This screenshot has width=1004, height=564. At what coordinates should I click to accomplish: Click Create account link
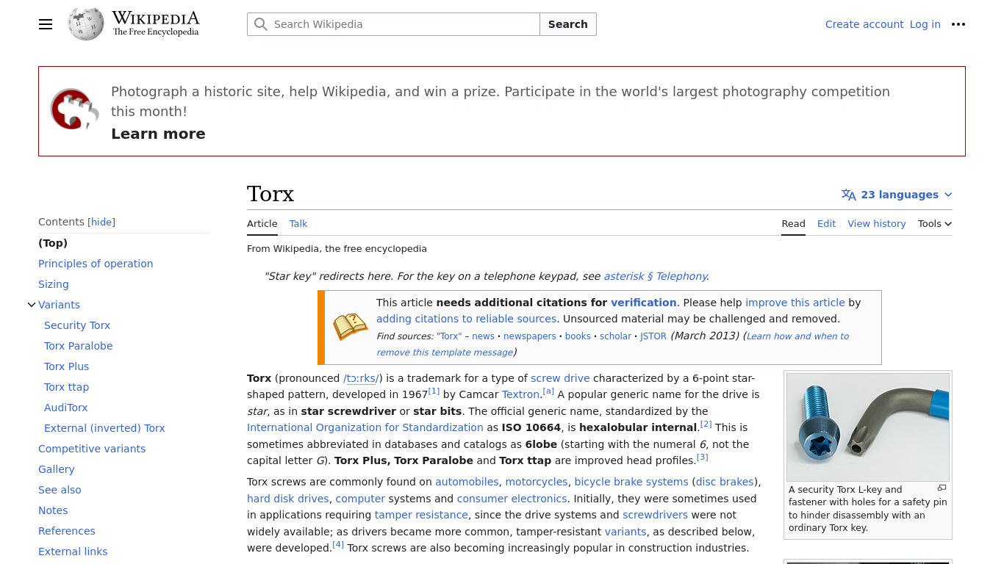coord(864,24)
